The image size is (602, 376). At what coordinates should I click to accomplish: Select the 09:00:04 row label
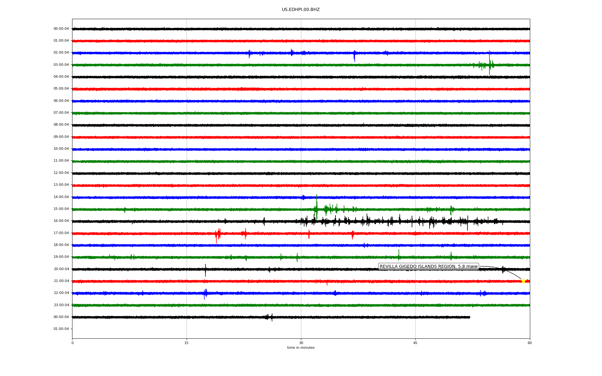(x=61, y=137)
